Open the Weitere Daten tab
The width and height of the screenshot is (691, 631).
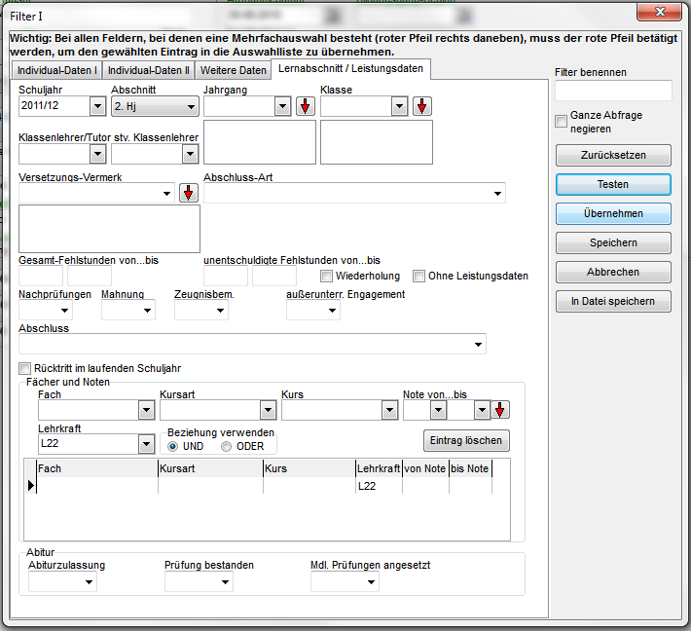coord(233,71)
